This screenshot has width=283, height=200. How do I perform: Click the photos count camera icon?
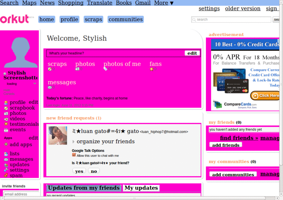pos(77,69)
